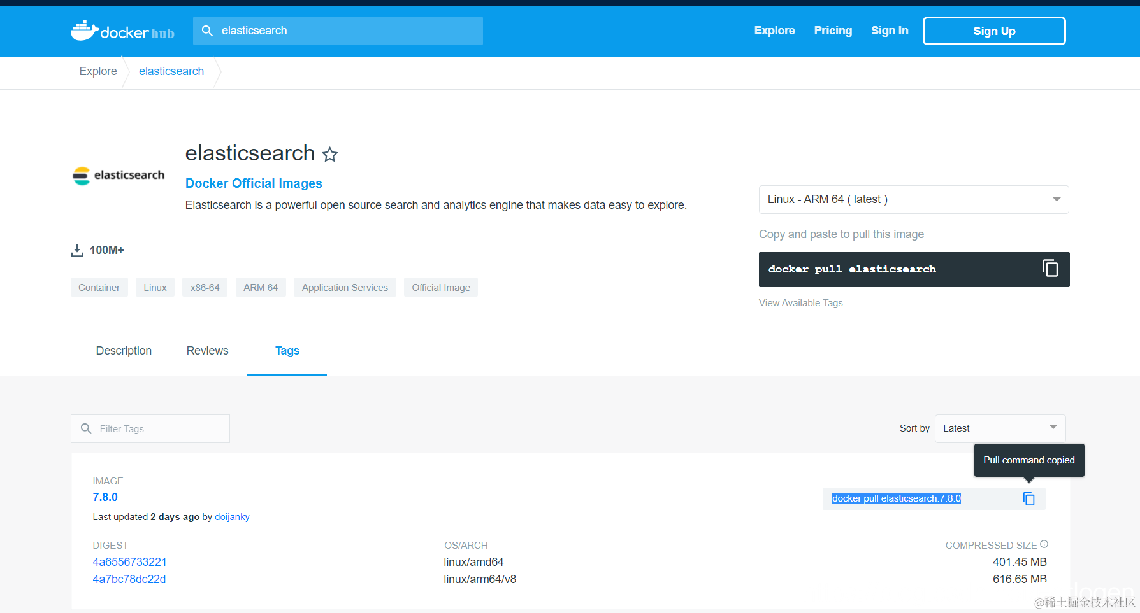Open the Linux - ARM 64 architecture dropdown
This screenshot has height=613, width=1140.
click(914, 199)
